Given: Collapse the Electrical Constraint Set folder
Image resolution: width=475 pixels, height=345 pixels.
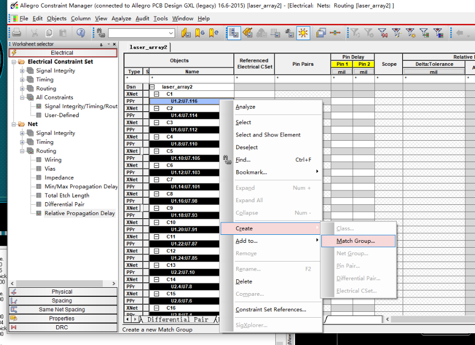Looking at the screenshot, I should coord(13,62).
